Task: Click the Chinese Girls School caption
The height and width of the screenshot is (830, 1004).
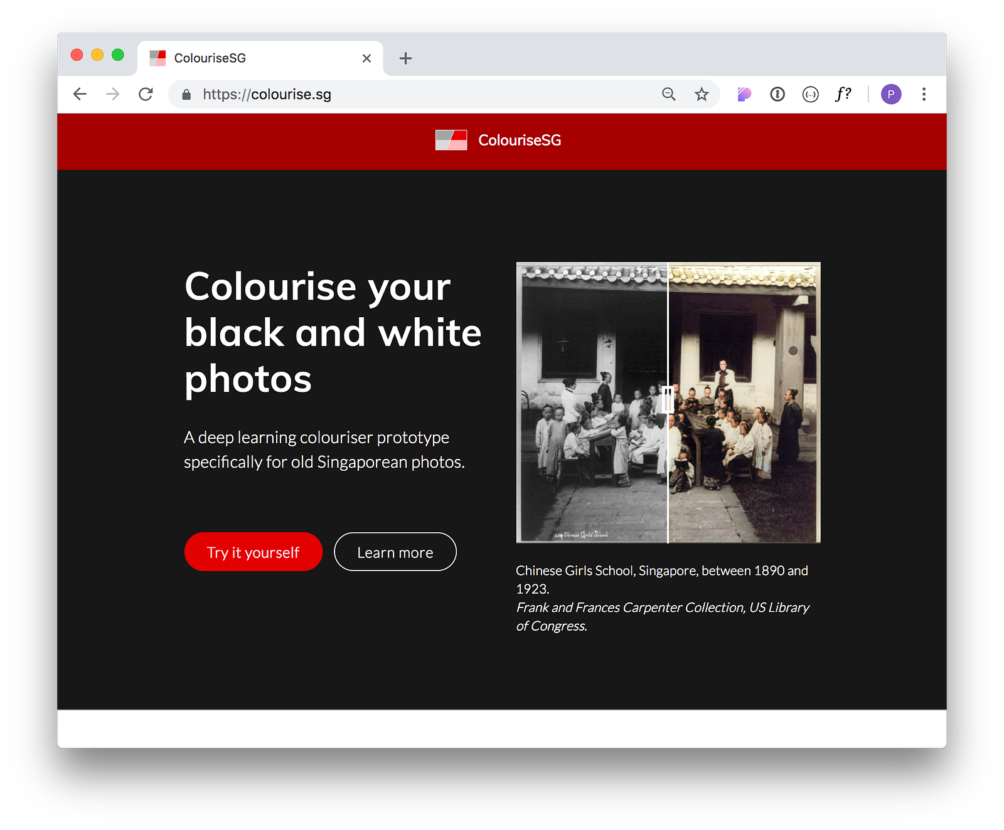Action: (x=662, y=580)
